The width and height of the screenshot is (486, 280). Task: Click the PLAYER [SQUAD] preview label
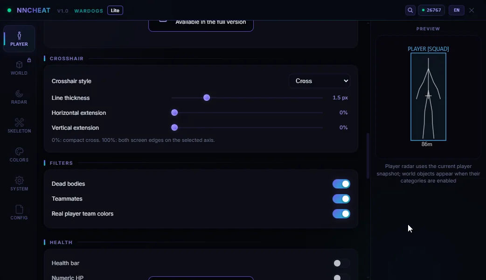point(428,49)
